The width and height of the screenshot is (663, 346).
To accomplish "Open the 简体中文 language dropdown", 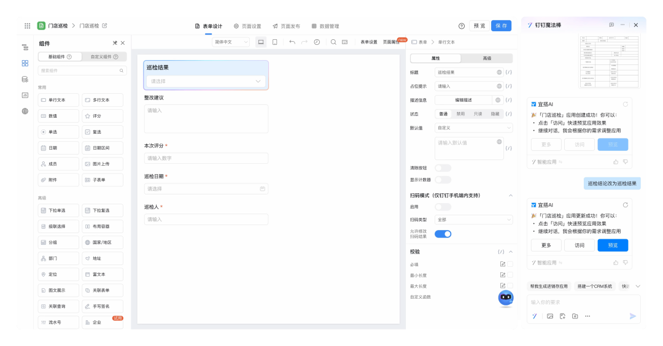I will click(231, 42).
